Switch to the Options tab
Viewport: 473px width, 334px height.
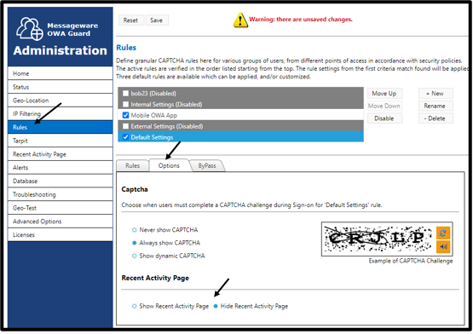point(169,165)
